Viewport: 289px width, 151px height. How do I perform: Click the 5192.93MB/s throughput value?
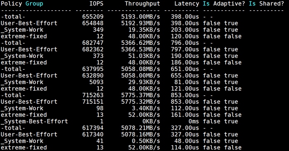141,23
